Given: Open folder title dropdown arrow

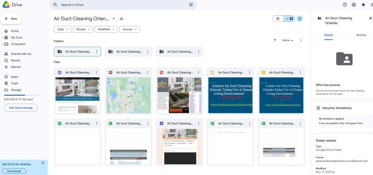Looking at the screenshot, I should [x=114, y=19].
